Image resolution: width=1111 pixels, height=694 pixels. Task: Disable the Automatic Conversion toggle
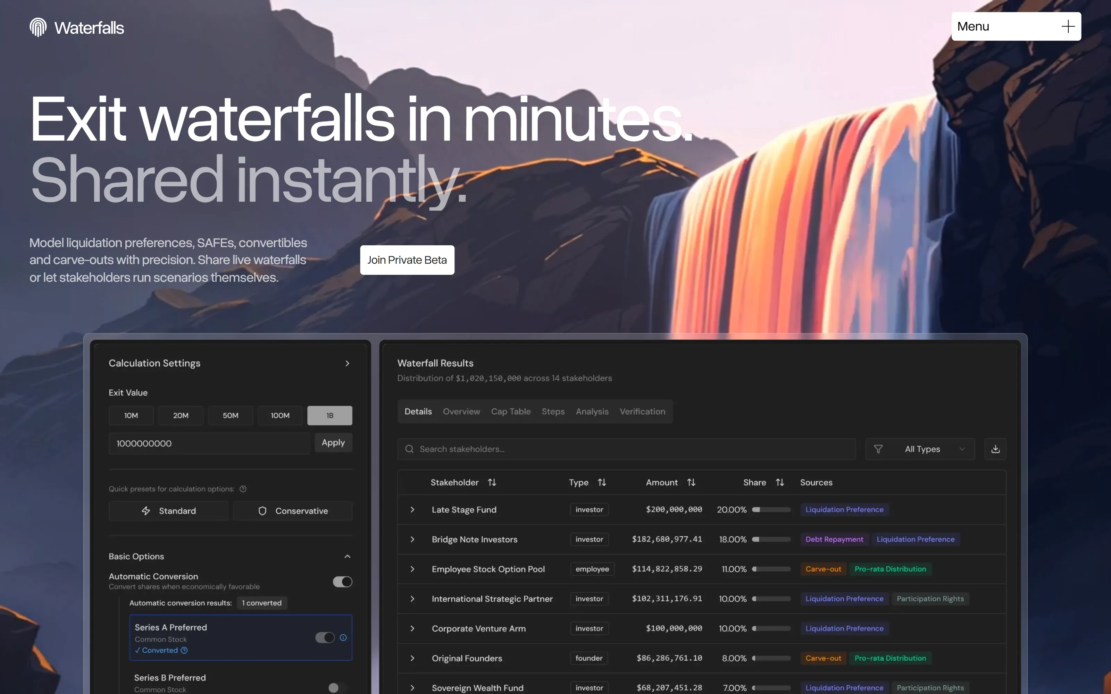tap(342, 582)
